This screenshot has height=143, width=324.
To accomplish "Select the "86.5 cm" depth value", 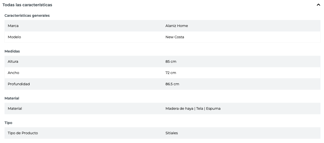I will click(x=172, y=84).
